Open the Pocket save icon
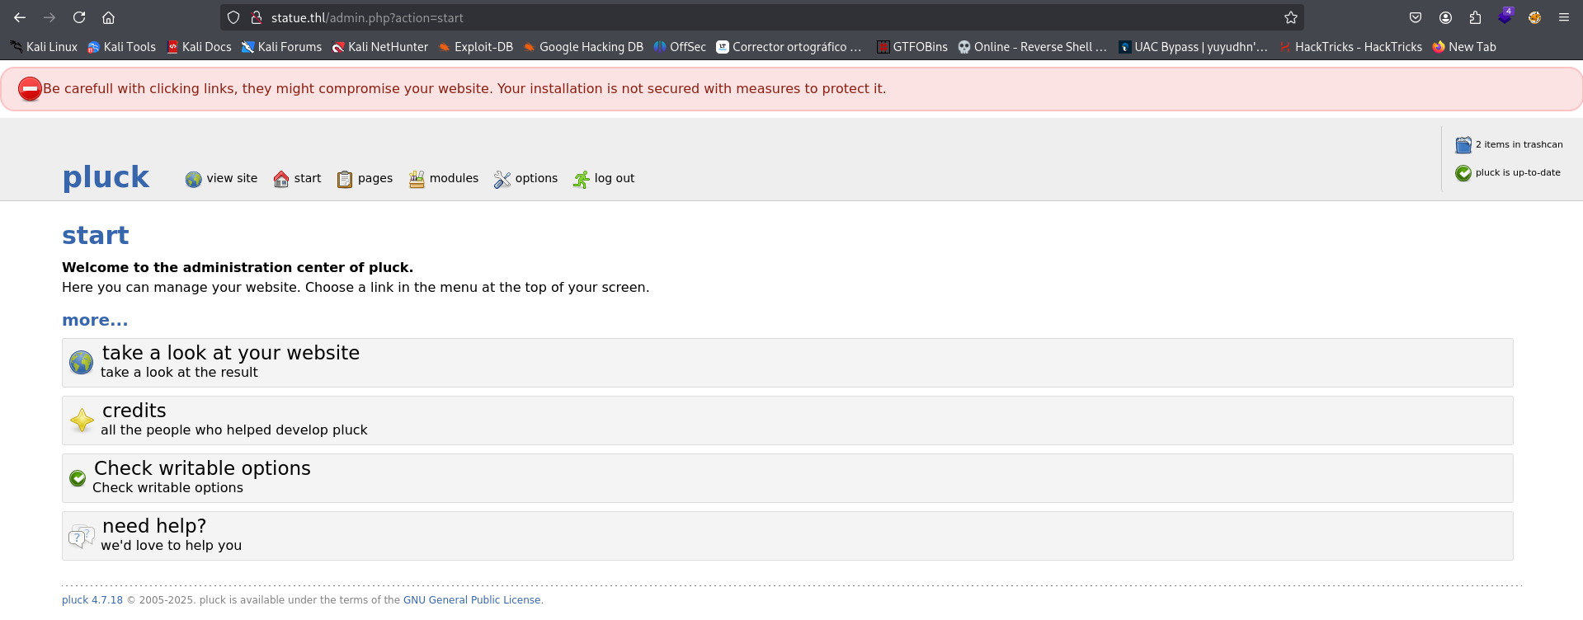Viewport: 1583px width, 620px height. pyautogui.click(x=1416, y=17)
